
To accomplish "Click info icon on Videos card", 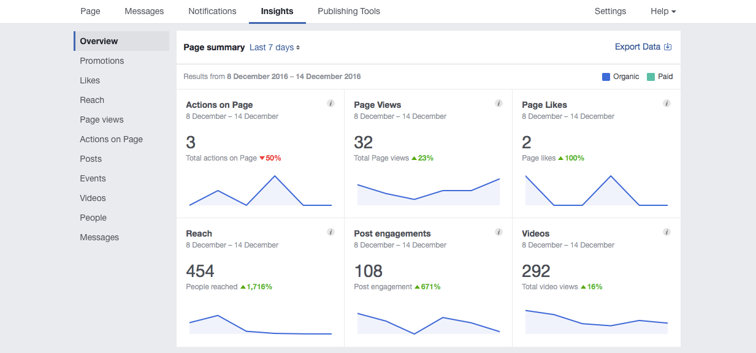I will [x=667, y=232].
